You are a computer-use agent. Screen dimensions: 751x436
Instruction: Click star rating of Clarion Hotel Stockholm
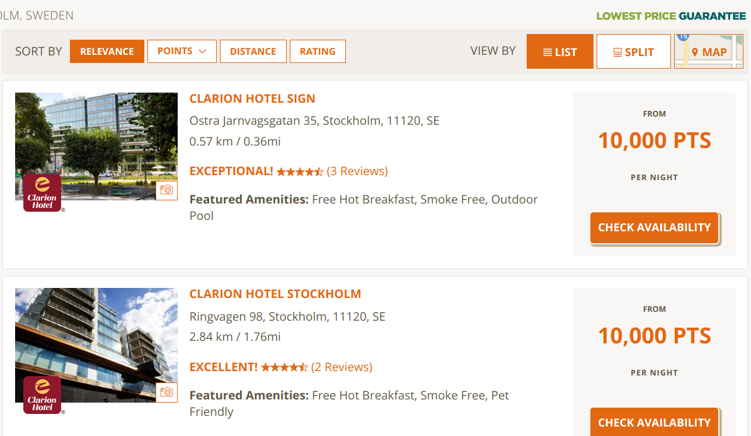click(284, 367)
